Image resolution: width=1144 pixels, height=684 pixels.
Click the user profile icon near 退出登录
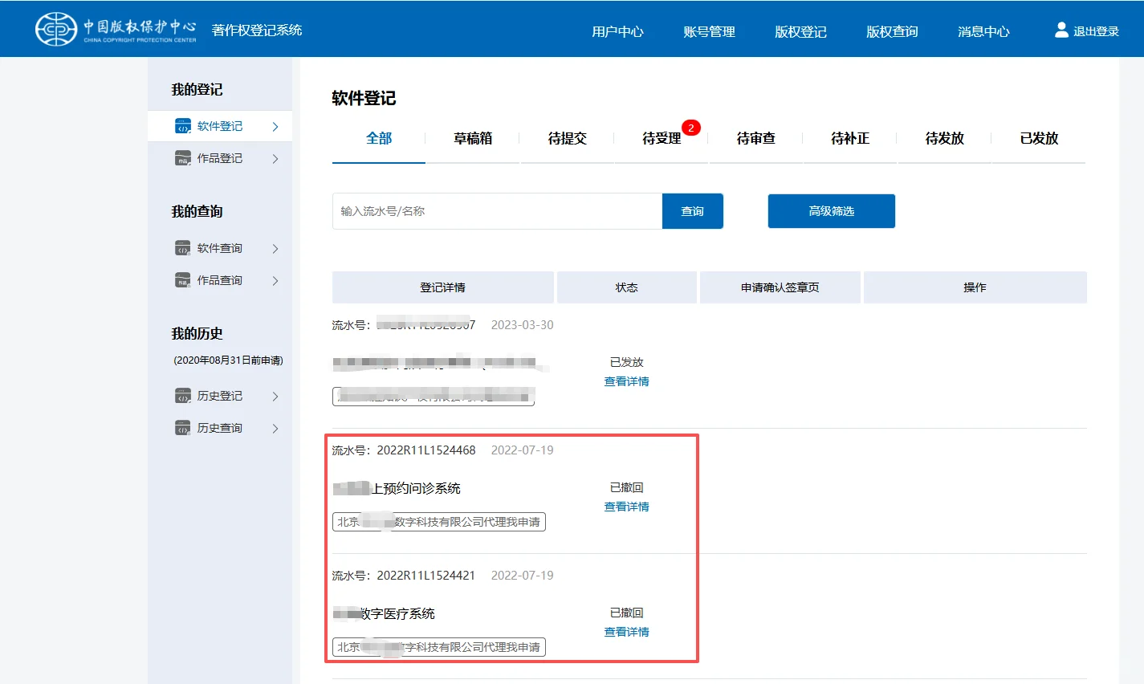(x=1061, y=28)
